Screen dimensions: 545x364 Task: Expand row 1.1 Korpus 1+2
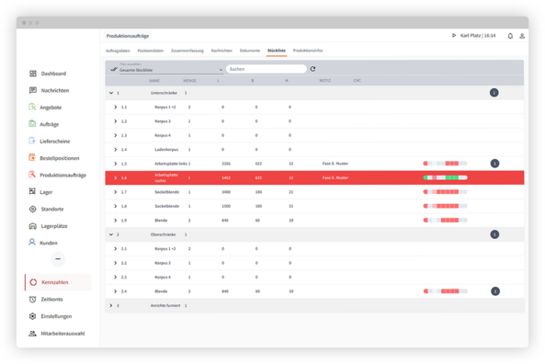pos(116,107)
